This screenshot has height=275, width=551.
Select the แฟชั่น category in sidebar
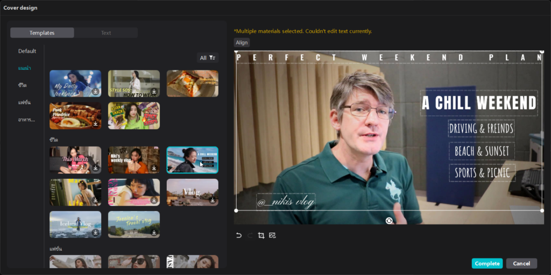point(24,103)
